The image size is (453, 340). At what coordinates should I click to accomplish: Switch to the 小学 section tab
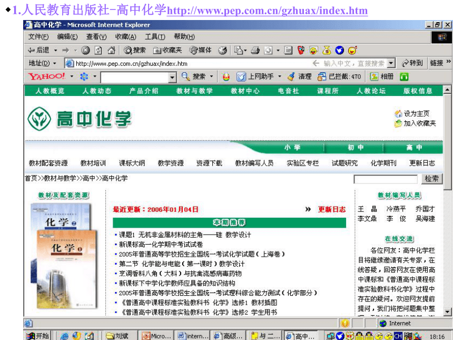292,148
